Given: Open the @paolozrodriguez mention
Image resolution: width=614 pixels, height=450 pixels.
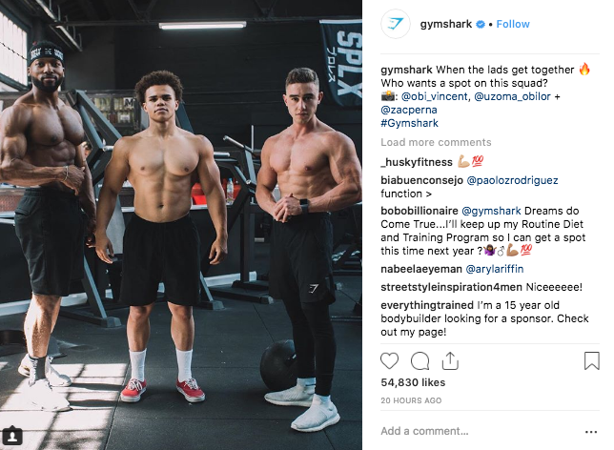Looking at the screenshot, I should [x=512, y=180].
